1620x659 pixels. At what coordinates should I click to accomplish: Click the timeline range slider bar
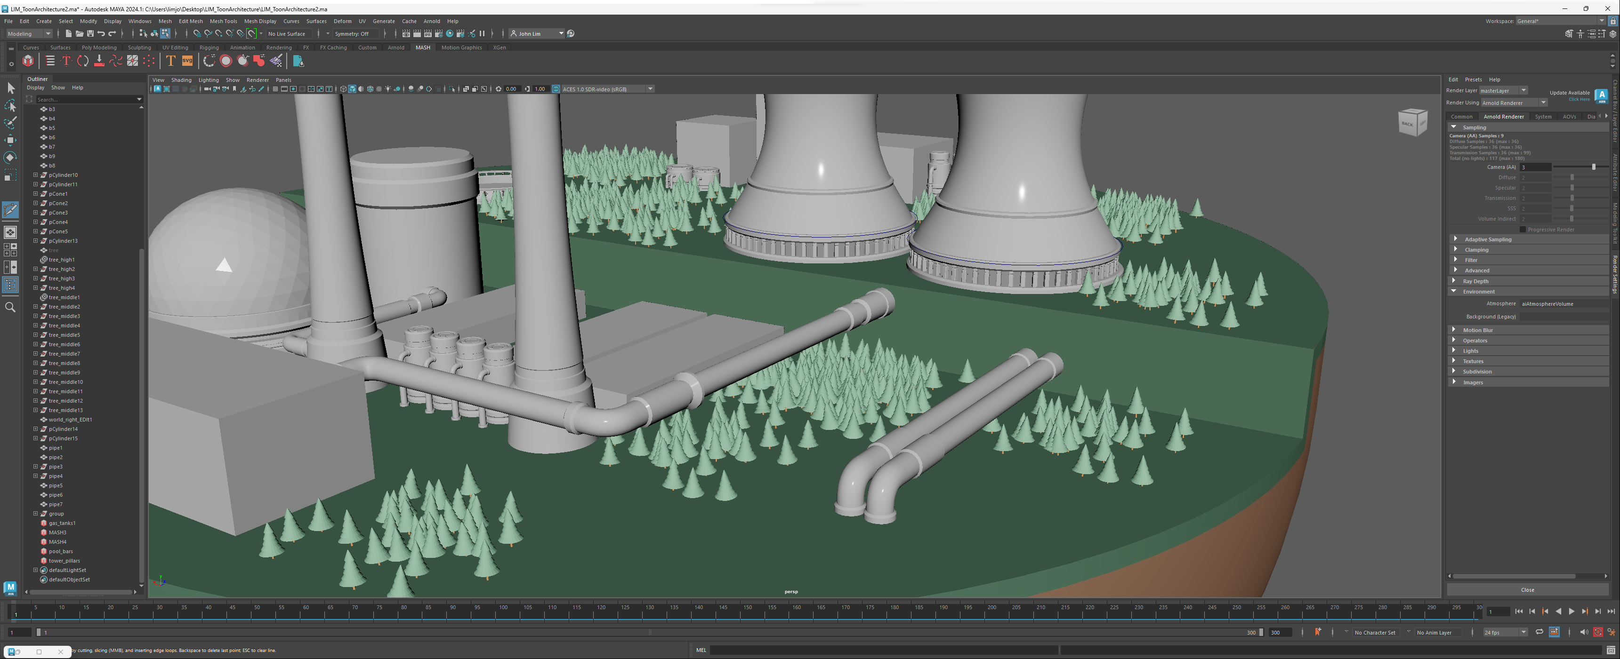650,633
